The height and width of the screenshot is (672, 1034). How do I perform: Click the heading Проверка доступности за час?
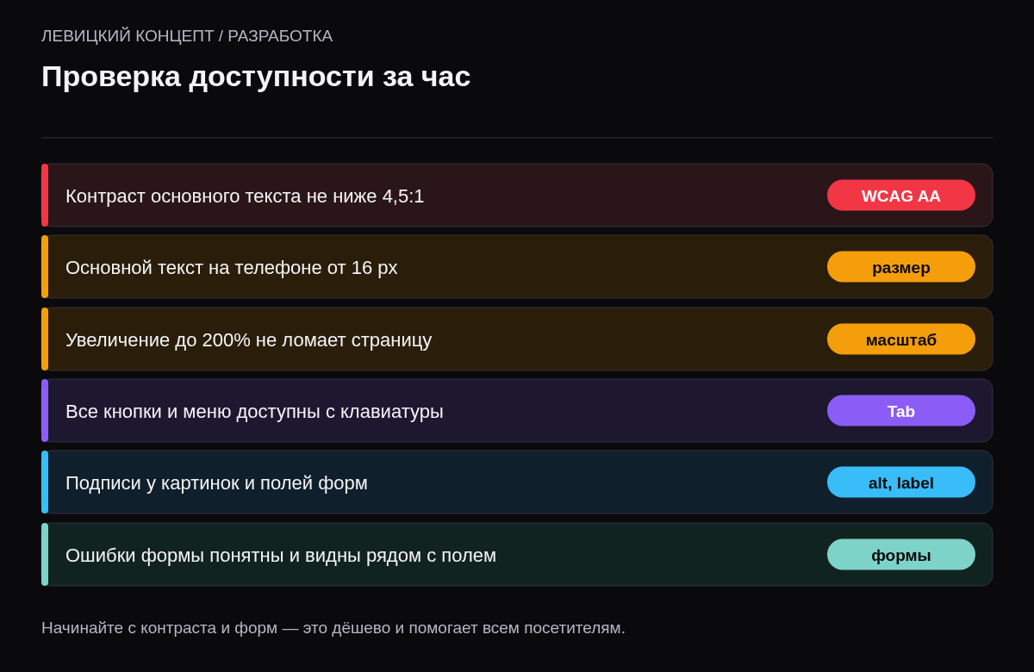(256, 77)
